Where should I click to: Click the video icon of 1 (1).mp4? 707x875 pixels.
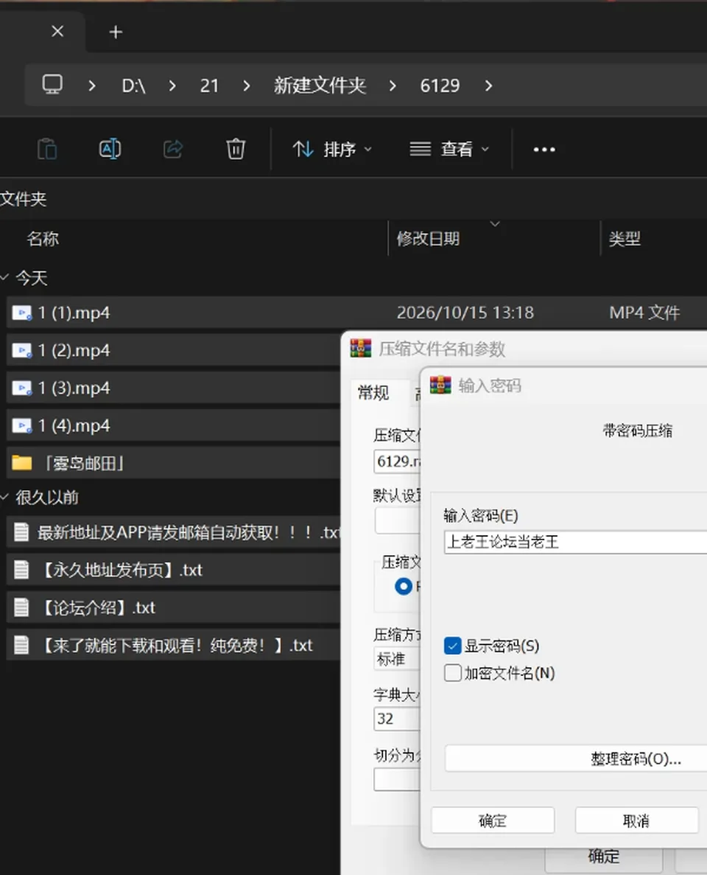point(22,313)
